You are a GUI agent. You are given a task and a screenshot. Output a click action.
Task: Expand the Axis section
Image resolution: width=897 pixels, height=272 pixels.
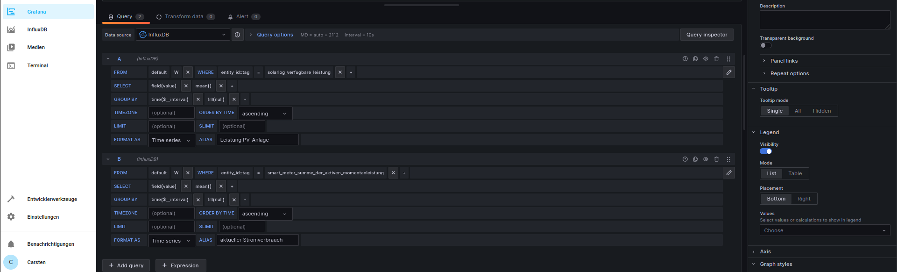pos(765,251)
